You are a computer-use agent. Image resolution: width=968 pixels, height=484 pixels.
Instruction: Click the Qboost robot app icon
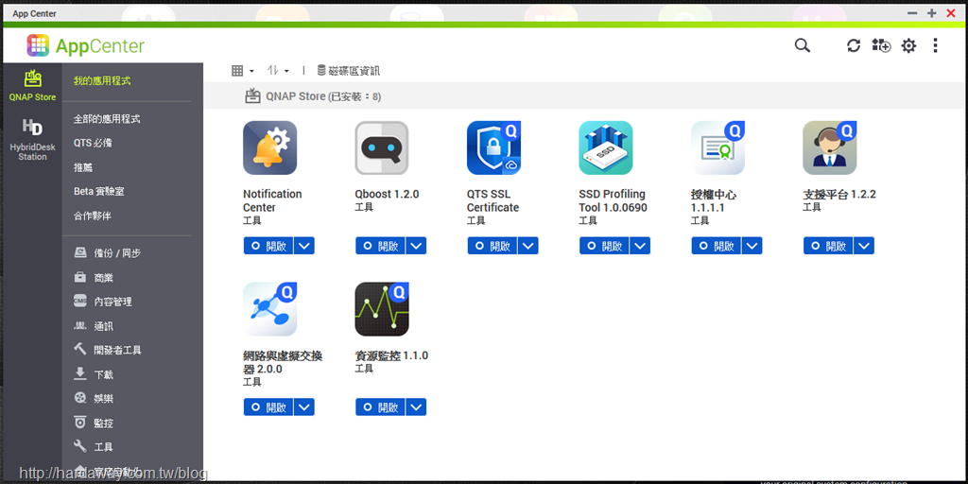click(382, 148)
